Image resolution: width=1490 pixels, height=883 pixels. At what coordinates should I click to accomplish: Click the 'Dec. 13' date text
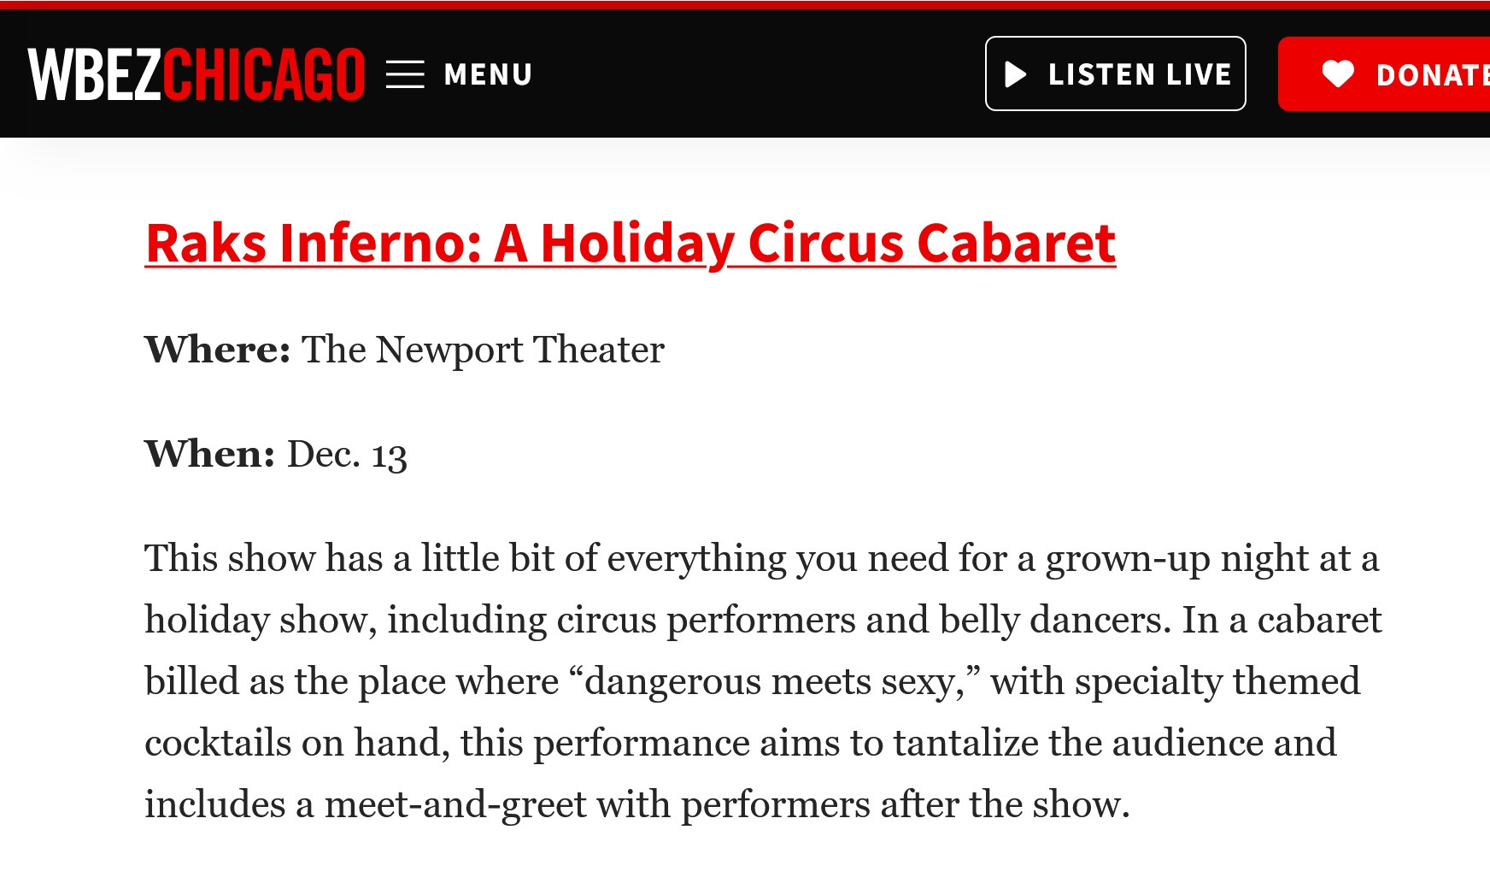[347, 454]
